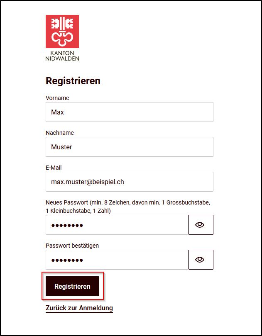Click inside the Neues Passwort input
Image resolution: width=262 pixels, height=336 pixels.
117,225
